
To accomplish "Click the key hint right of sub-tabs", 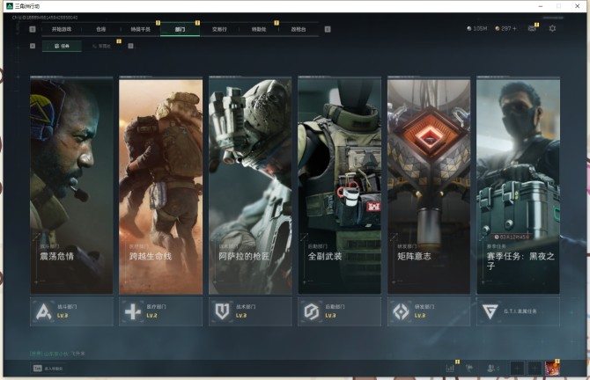I will coord(130,46).
